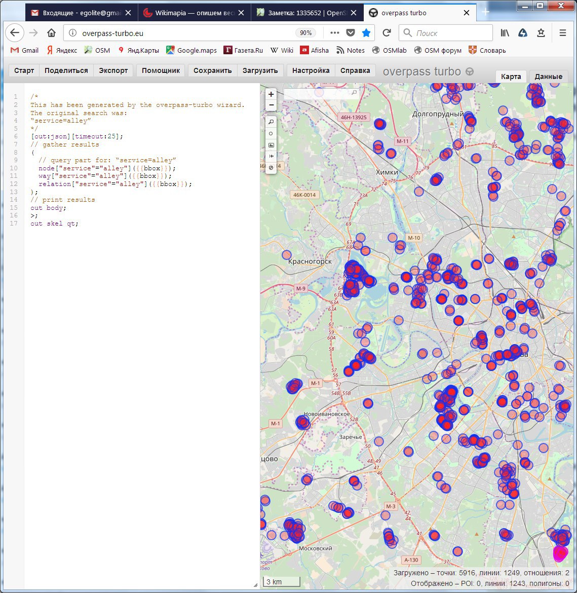Expand page actions three-dot menu
Screen dimensions: 577x593
[x=334, y=33]
